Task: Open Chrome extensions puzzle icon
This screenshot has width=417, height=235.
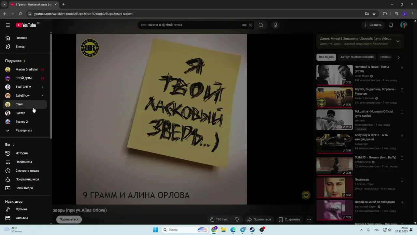Action: click(x=385, y=14)
